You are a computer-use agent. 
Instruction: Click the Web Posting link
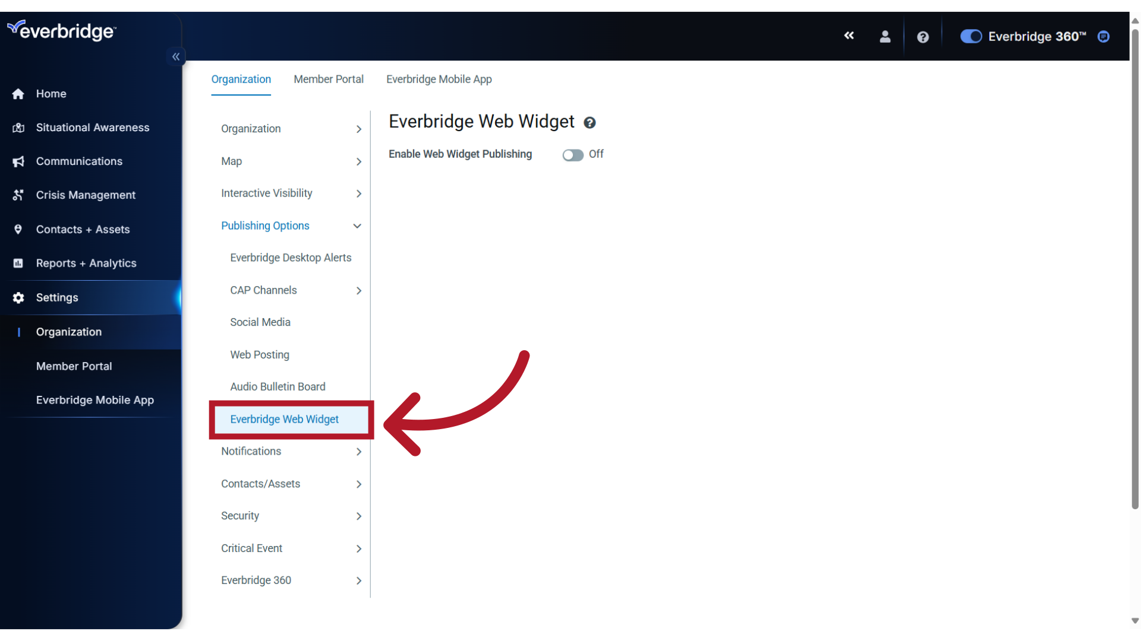tap(259, 354)
